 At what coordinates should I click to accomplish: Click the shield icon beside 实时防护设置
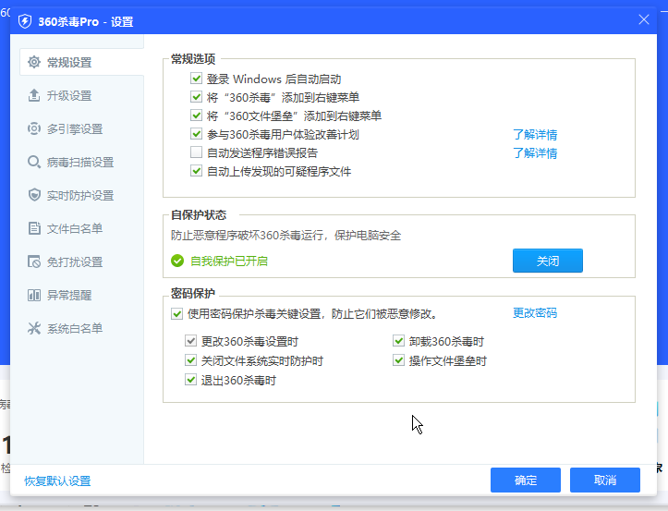pyautogui.click(x=34, y=195)
